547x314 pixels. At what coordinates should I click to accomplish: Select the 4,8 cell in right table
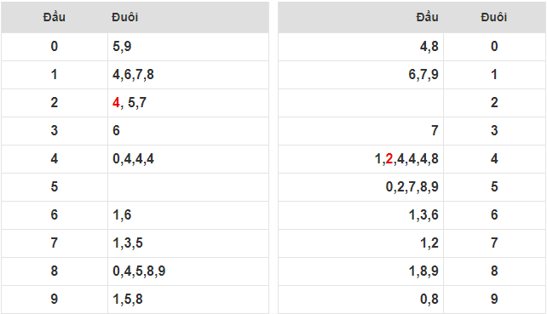click(360, 46)
